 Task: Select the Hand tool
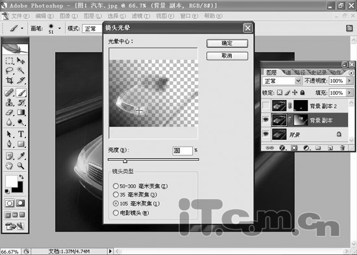tap(9, 165)
